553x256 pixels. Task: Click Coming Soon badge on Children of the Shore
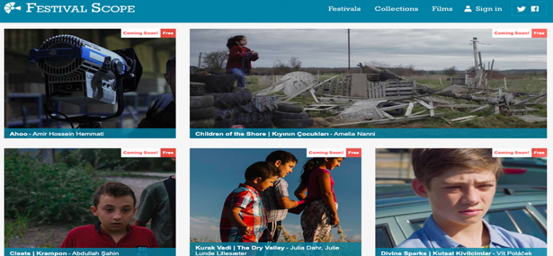(x=512, y=33)
